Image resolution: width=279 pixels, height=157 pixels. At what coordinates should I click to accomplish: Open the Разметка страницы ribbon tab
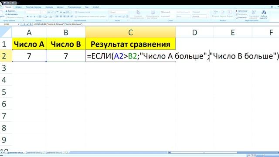coord(33,7)
